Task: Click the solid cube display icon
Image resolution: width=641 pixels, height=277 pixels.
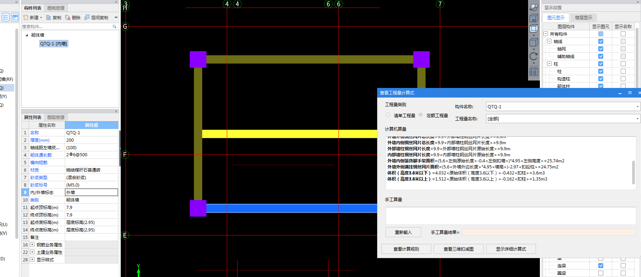Action: 534,42
